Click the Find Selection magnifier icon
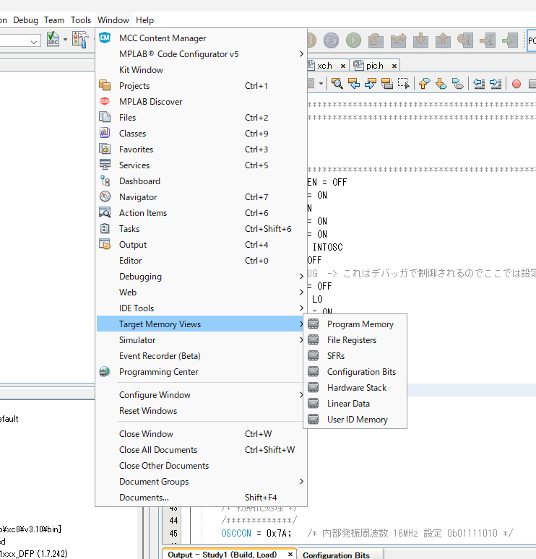This screenshot has height=559, width=536. (x=337, y=84)
